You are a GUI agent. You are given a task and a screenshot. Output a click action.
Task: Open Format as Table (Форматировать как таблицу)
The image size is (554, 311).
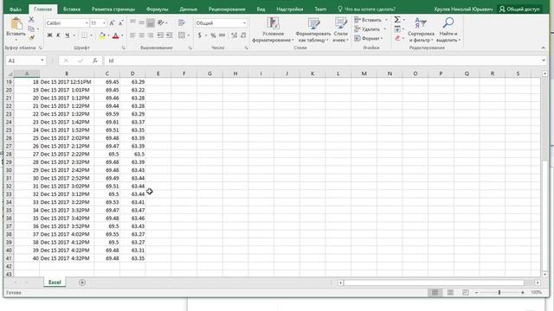tap(313, 30)
